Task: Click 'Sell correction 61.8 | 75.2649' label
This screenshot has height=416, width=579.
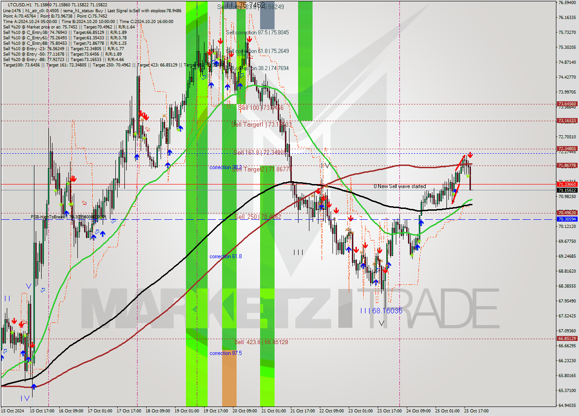Action: (x=257, y=51)
